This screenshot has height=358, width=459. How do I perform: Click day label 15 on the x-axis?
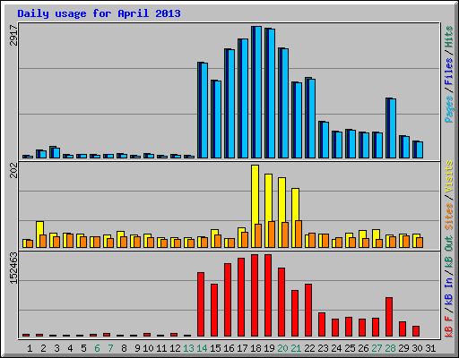[215, 348]
